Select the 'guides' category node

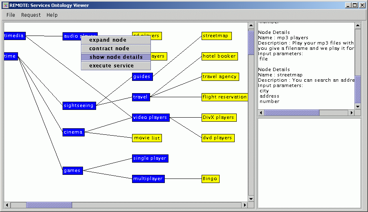[x=142, y=77]
